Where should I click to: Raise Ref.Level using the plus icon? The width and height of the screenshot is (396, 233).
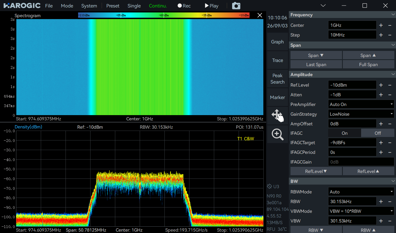[x=381, y=85]
